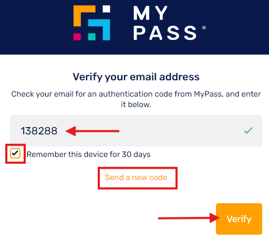This screenshot has height=241, width=269.
Task: Click the authentication code 138288 in the field
Action: click(x=39, y=131)
